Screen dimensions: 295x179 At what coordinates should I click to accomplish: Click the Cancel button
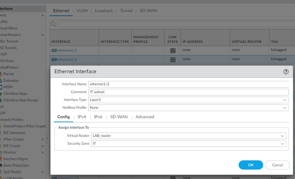click(277, 165)
